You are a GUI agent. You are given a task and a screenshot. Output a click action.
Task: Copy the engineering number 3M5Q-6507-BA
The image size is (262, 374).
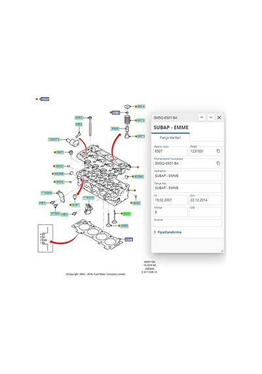218,163
